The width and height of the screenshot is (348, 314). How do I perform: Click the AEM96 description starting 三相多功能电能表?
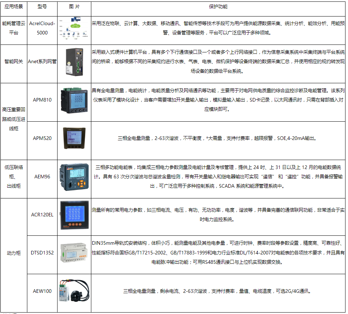pos(218,177)
